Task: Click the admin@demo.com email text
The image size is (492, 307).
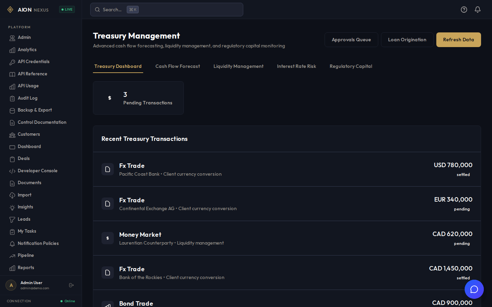Action: click(35, 288)
